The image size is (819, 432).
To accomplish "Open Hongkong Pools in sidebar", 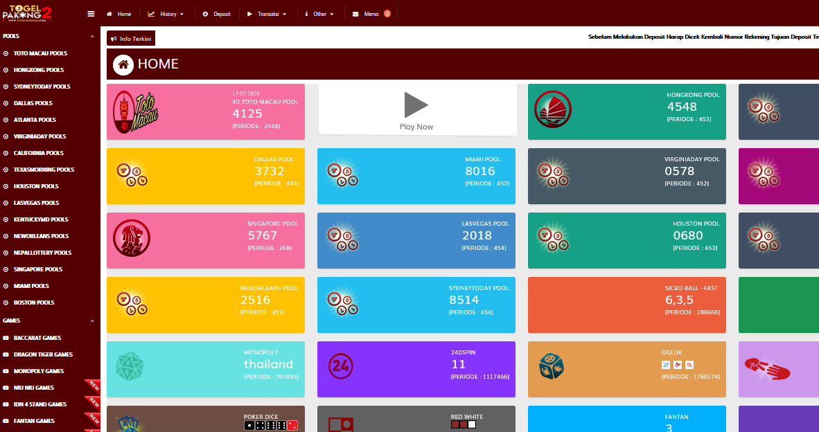I will coord(39,70).
